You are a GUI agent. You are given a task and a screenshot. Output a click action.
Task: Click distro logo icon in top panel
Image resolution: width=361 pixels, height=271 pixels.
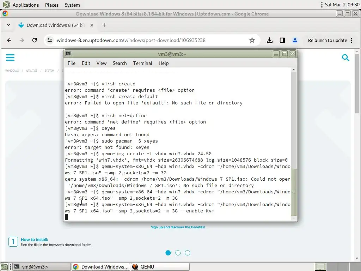(x=6, y=5)
